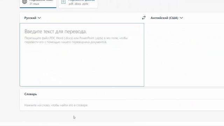Open the Русский source language dropdown
Image resolution: width=224 pixels, height=126 pixels.
[33, 18]
